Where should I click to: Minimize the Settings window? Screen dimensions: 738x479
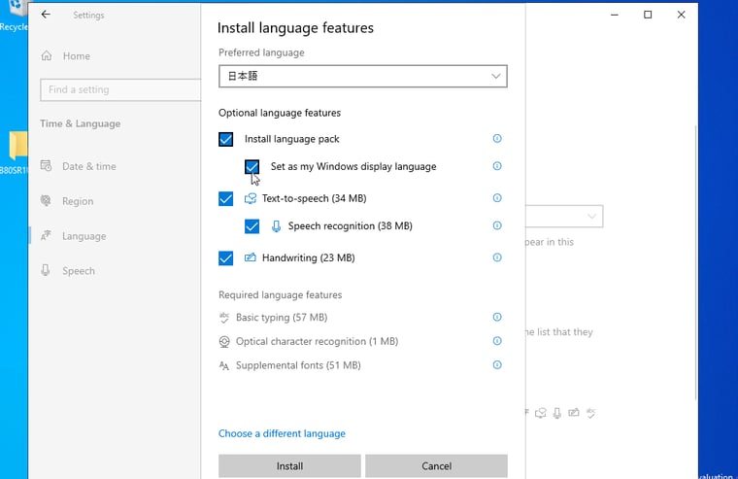tap(615, 15)
